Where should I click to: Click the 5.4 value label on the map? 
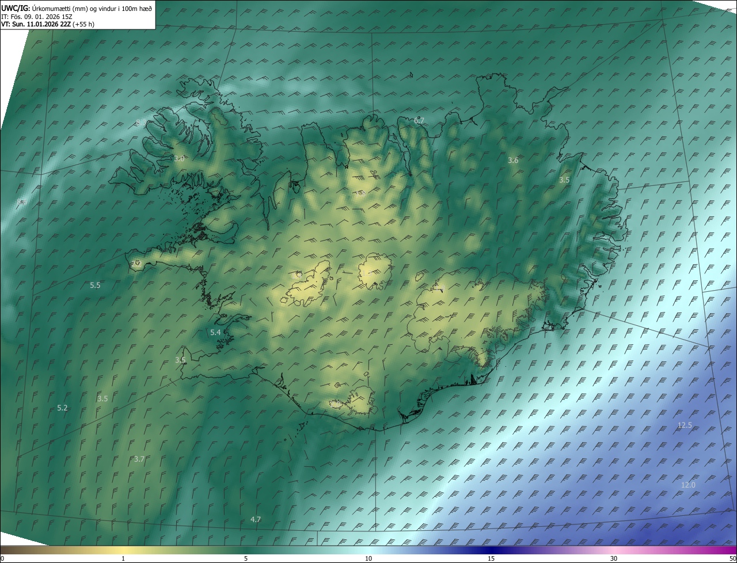(215, 333)
